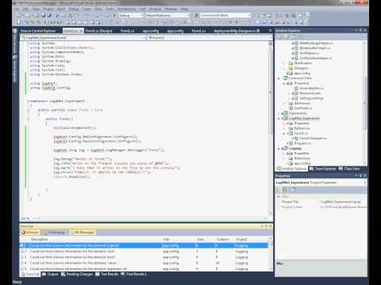Click the Alphabetical sort icon in Properties panel
381x285 pixels.
coord(285,189)
